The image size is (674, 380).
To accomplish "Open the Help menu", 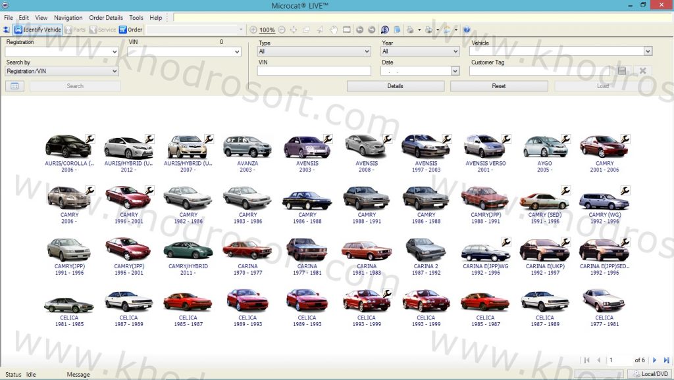I will click(155, 18).
